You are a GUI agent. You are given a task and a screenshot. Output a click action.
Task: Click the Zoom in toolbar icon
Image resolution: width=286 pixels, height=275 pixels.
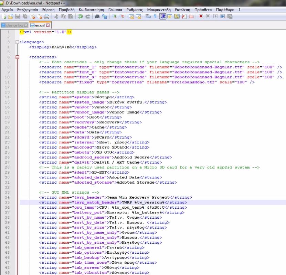point(114,16)
